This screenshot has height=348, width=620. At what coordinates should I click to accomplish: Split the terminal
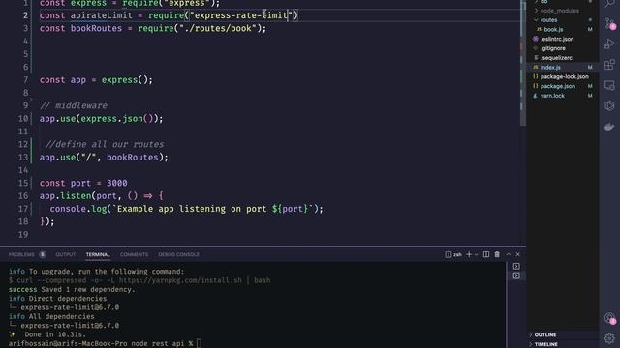tap(486, 254)
